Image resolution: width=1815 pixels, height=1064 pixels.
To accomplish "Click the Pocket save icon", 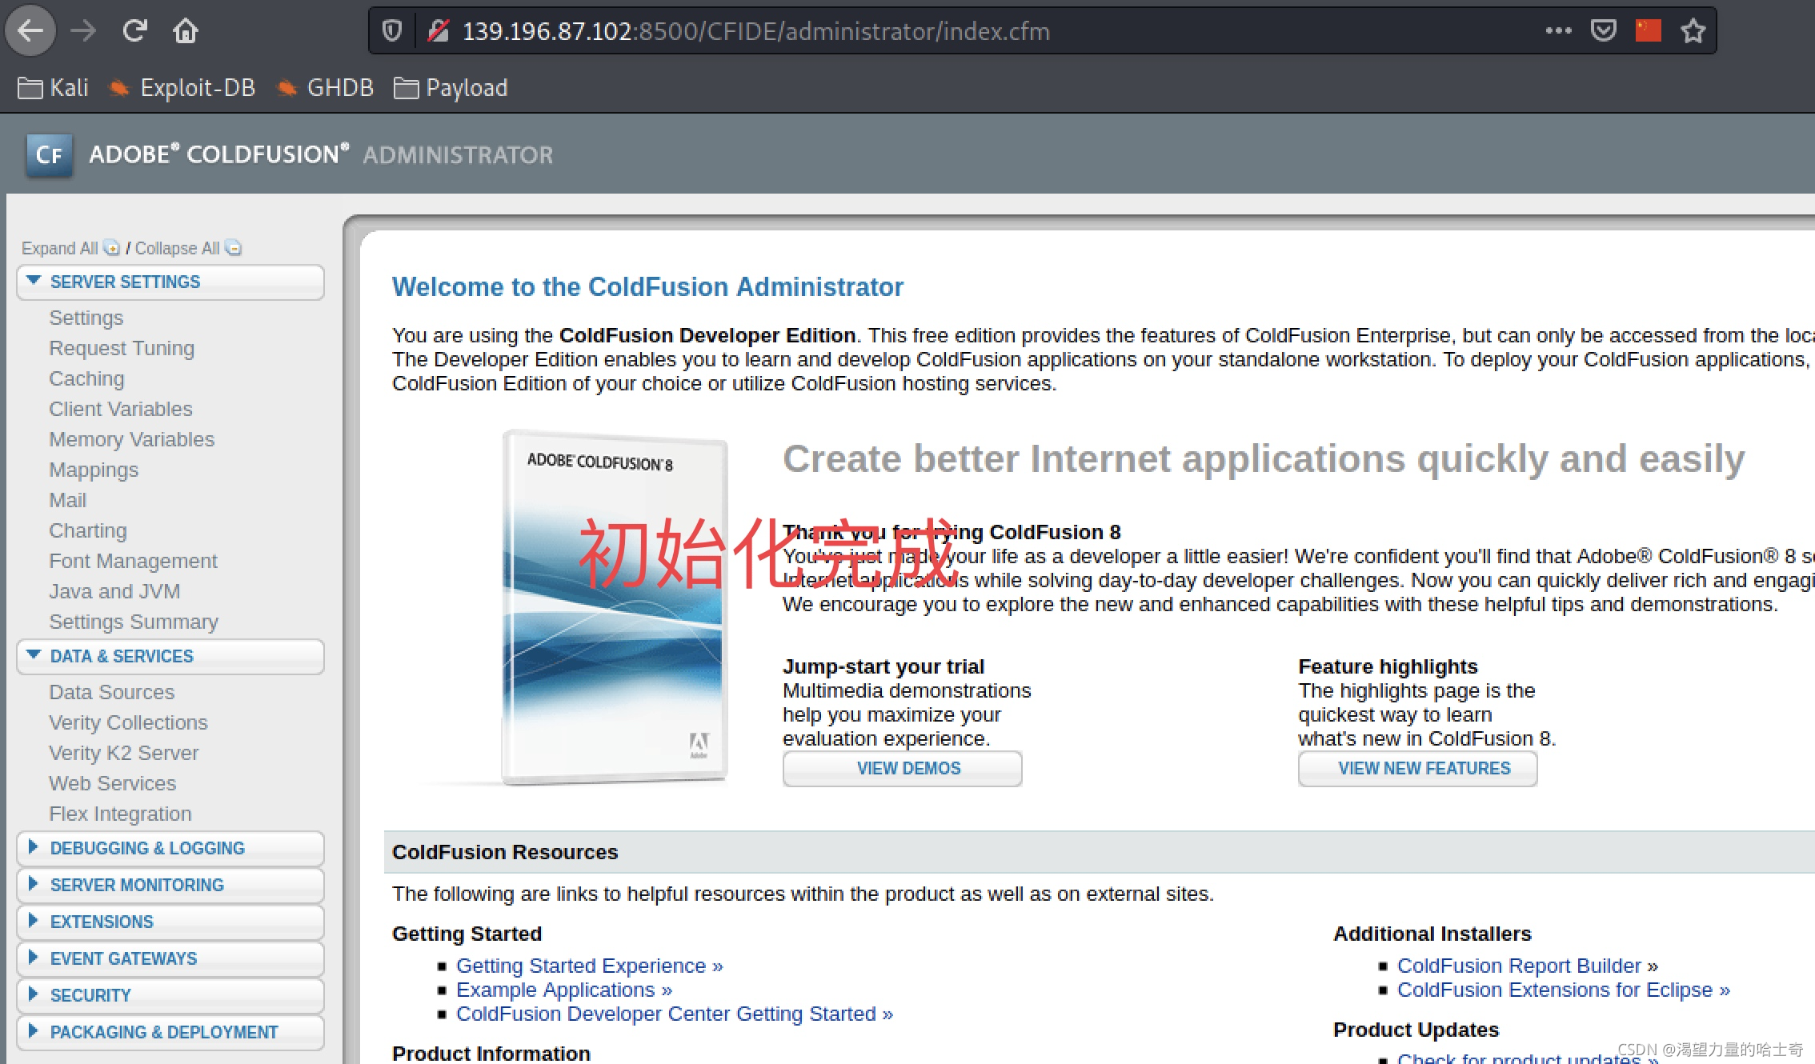I will click(x=1604, y=31).
